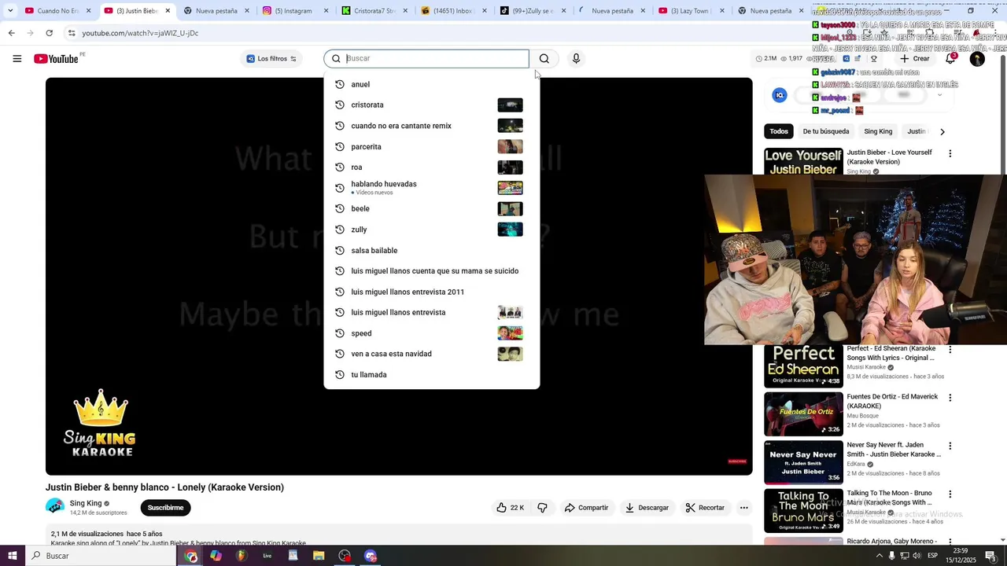Reload the page with browser refresh icon
Image resolution: width=1007 pixels, height=566 pixels.
(x=49, y=33)
